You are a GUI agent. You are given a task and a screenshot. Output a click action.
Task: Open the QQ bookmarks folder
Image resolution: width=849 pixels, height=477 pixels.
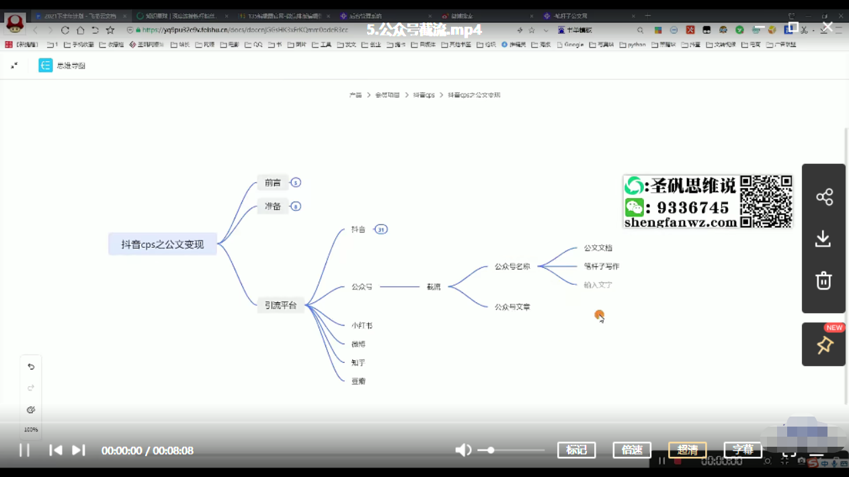(254, 45)
